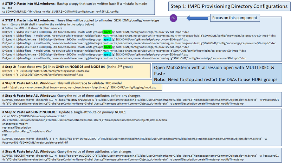Click the "su - dsa" command line
This screenshot has height=163, width=291.
click(x=7, y=6)
